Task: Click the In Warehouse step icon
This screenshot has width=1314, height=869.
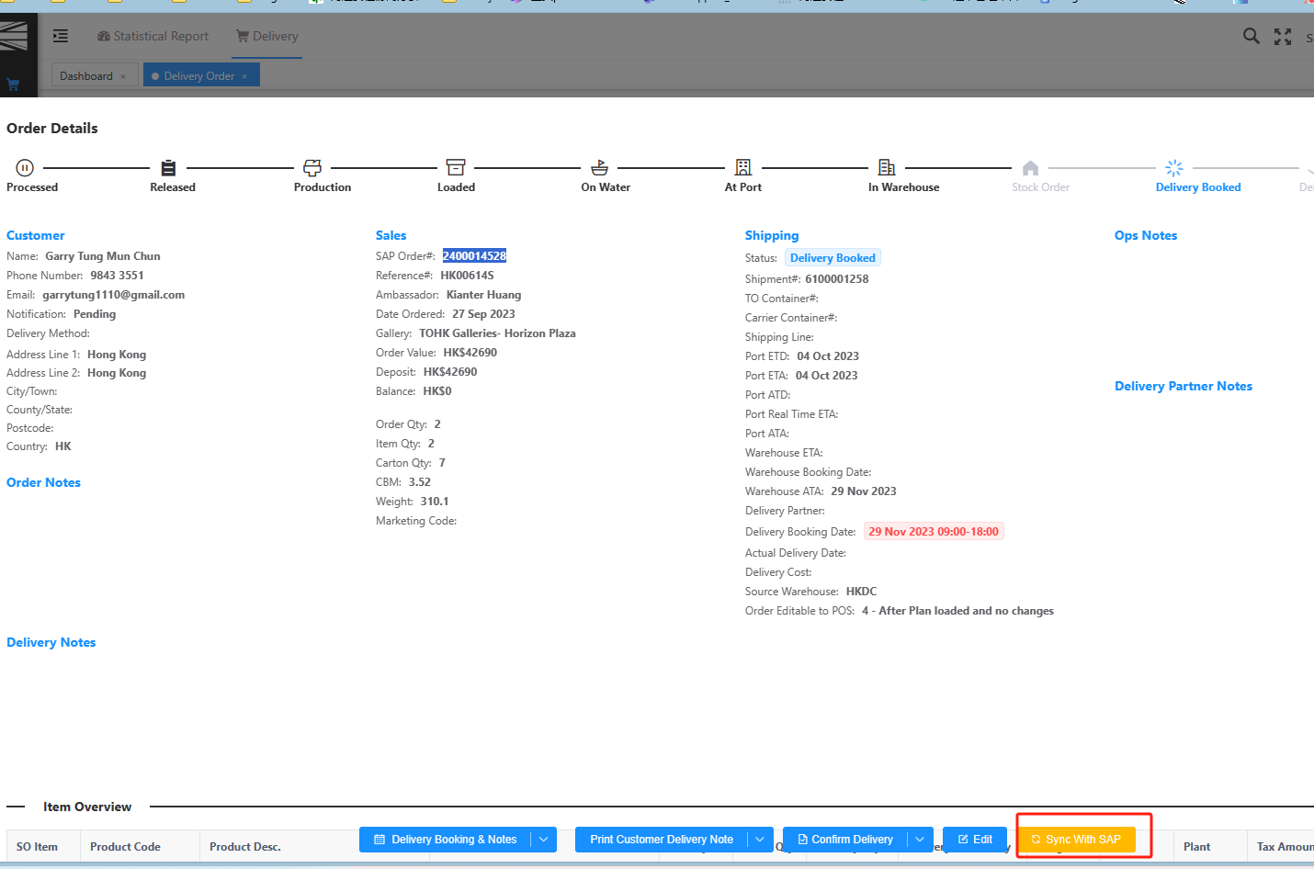Action: pyautogui.click(x=887, y=167)
